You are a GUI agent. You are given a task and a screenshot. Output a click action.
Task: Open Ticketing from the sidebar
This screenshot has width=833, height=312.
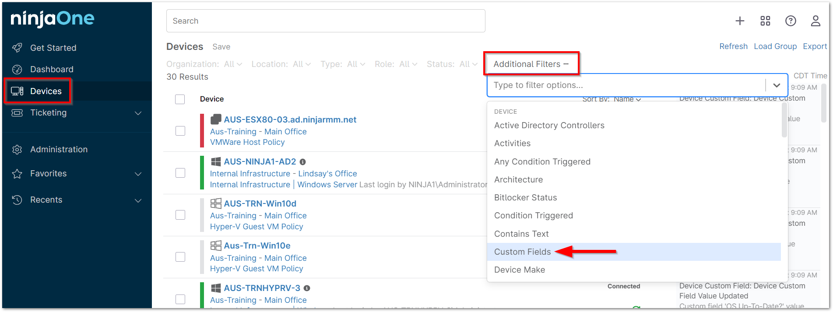coord(48,112)
